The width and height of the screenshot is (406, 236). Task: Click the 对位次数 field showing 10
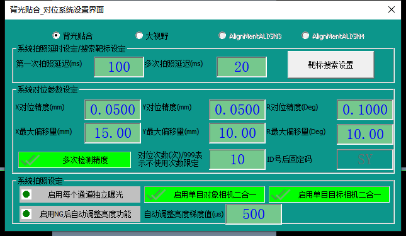point(237,159)
